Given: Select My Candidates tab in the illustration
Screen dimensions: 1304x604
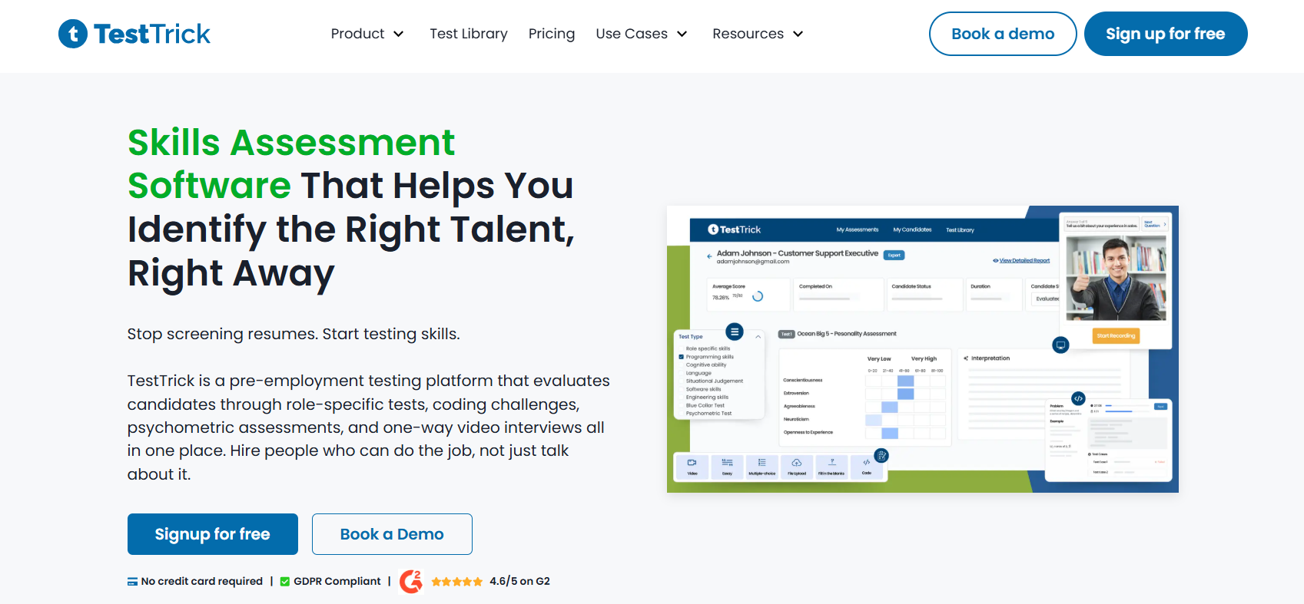Looking at the screenshot, I should pos(912,229).
